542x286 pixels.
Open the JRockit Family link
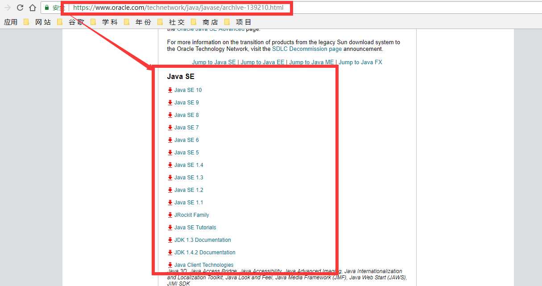pyautogui.click(x=192, y=215)
